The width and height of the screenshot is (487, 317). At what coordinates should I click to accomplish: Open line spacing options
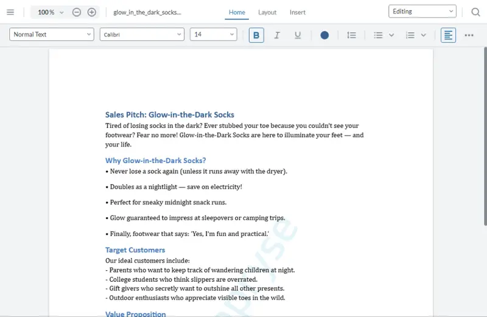pyautogui.click(x=351, y=35)
